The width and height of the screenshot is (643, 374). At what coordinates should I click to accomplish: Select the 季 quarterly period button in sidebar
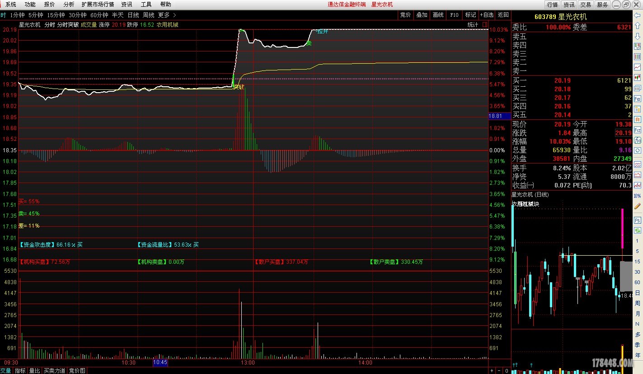(637, 345)
